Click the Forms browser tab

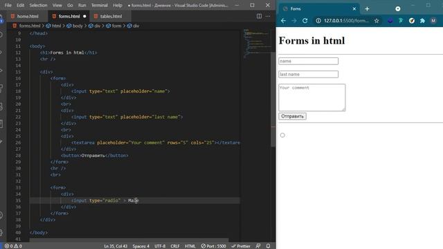tap(319, 9)
